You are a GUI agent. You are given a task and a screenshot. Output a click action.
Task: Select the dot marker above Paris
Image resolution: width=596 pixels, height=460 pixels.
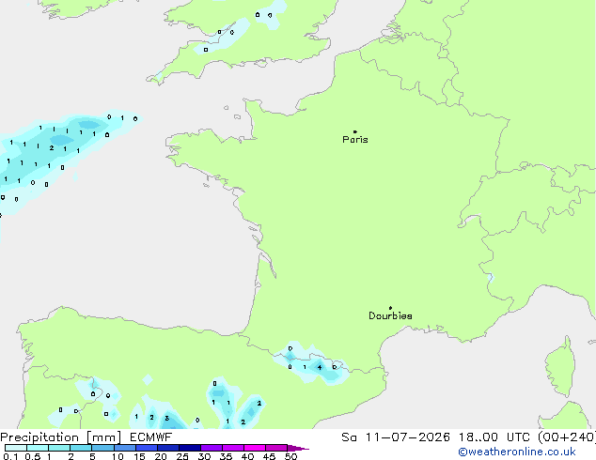point(355,131)
